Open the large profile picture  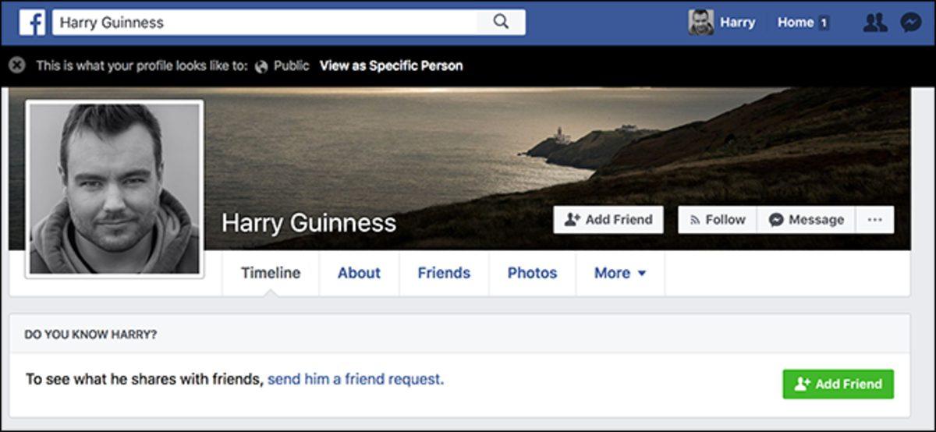115,189
